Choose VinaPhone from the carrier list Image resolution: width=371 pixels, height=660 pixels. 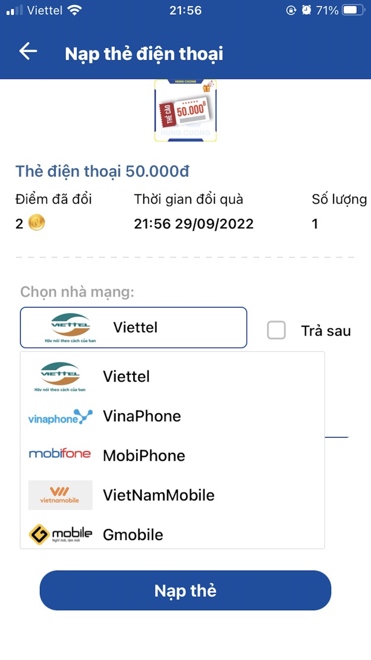pos(142,416)
